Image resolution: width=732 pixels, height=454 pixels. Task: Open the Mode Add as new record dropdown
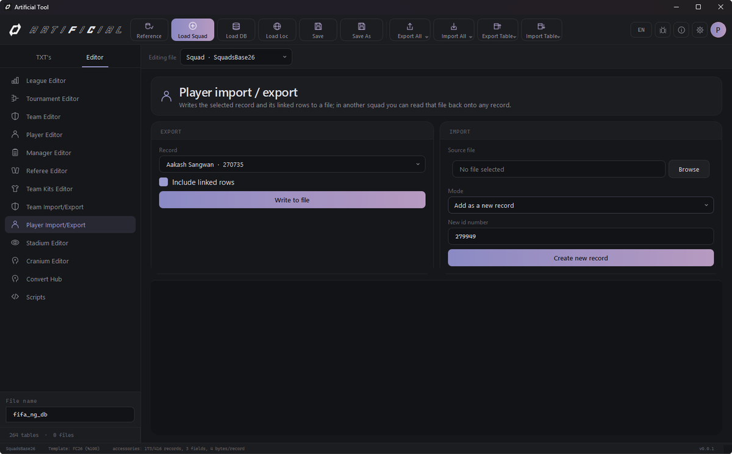pos(581,205)
